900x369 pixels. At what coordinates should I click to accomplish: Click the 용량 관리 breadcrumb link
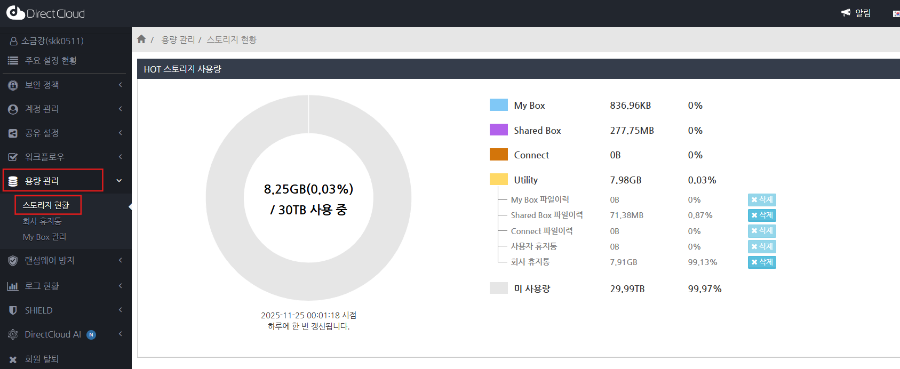178,40
